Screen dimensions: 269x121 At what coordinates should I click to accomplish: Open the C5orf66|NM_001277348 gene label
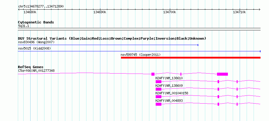coord(36,71)
